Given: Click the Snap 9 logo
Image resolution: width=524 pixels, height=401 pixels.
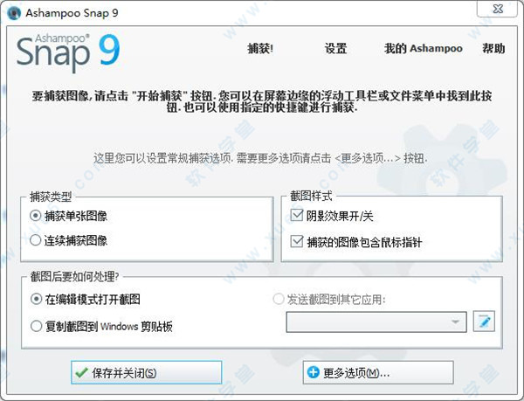Looking at the screenshot, I should (68, 52).
